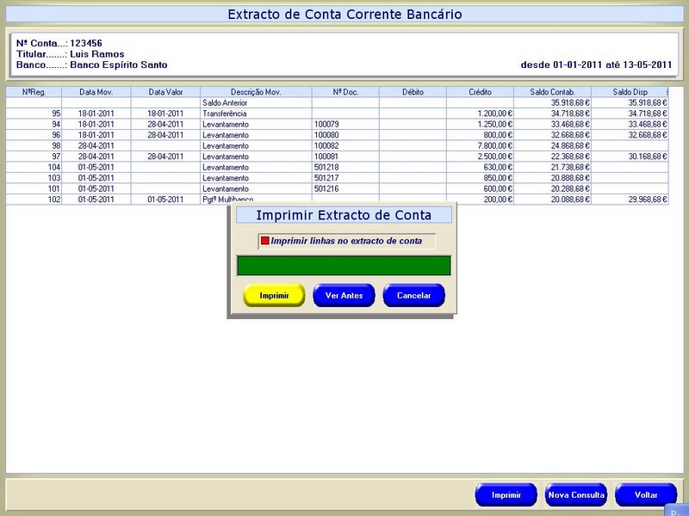This screenshot has height=516, width=689.
Task: Click Ver Antes to preview the statement
Action: click(x=344, y=295)
